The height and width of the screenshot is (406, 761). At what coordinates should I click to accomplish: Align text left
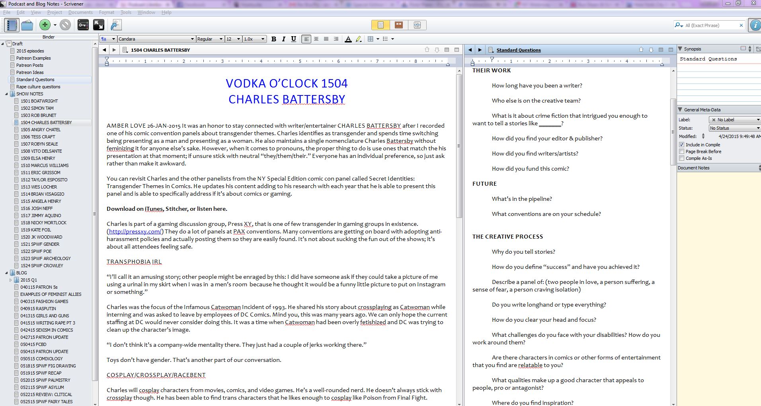(306, 39)
